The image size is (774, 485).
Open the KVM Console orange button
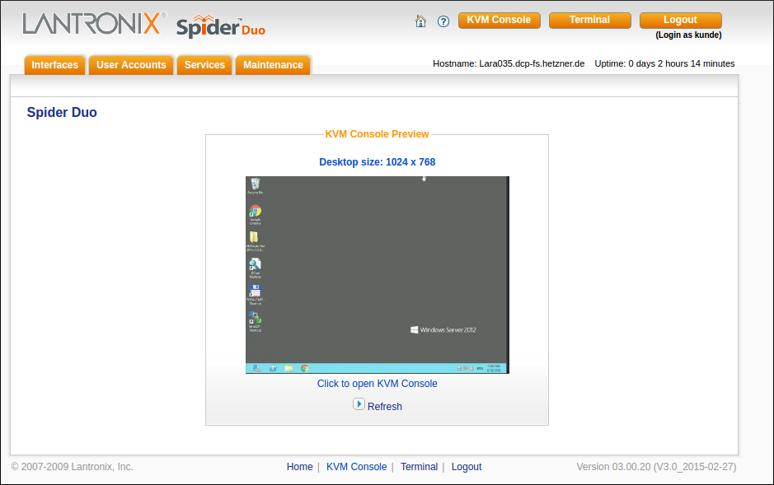pos(499,21)
